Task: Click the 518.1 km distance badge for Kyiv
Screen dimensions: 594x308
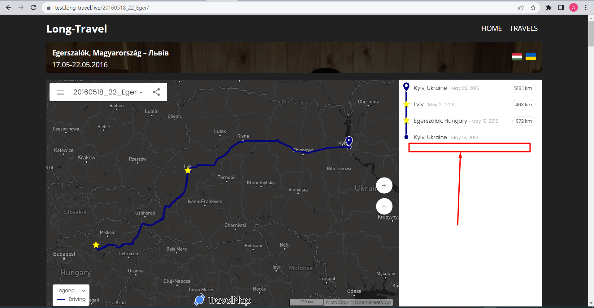Action: pyautogui.click(x=522, y=88)
